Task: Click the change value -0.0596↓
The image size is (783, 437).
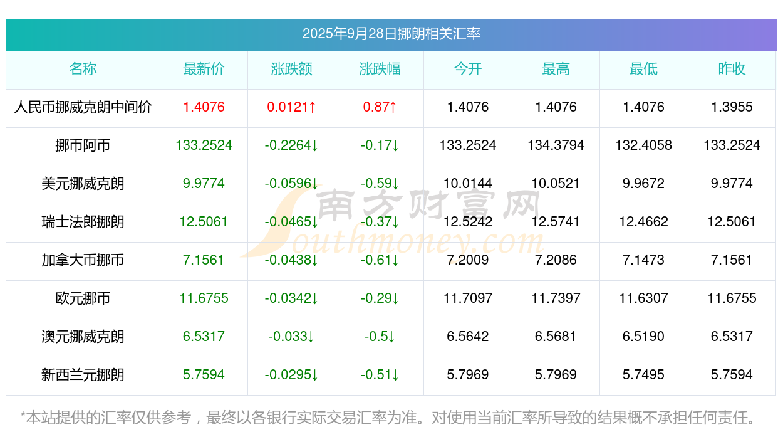Action: click(292, 184)
